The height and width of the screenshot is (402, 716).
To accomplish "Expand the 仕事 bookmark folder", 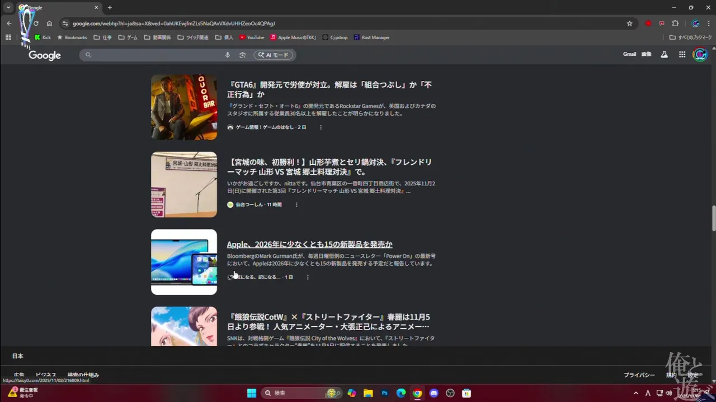I will (x=102, y=37).
